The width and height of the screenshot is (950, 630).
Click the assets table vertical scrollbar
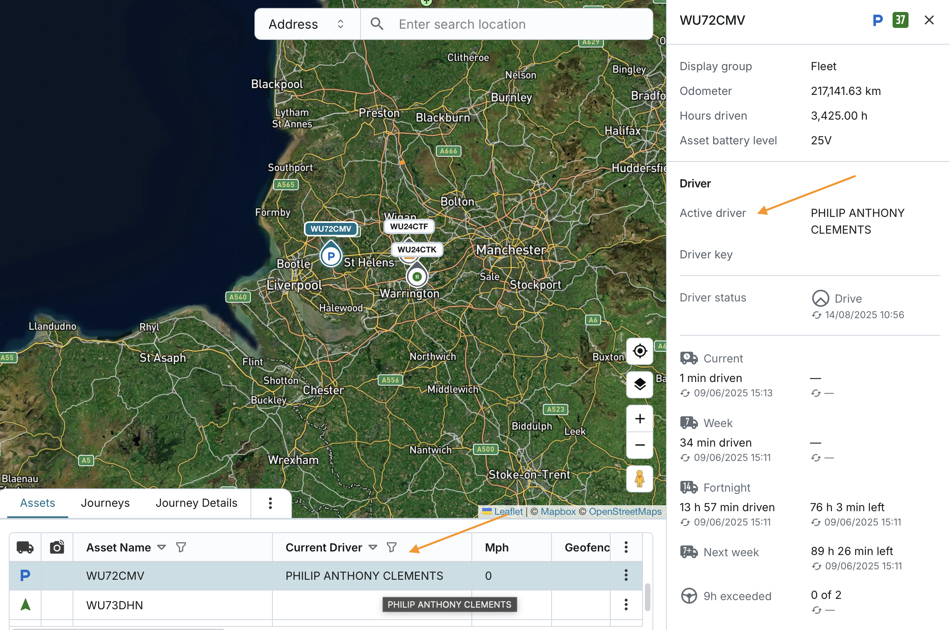pyautogui.click(x=647, y=597)
